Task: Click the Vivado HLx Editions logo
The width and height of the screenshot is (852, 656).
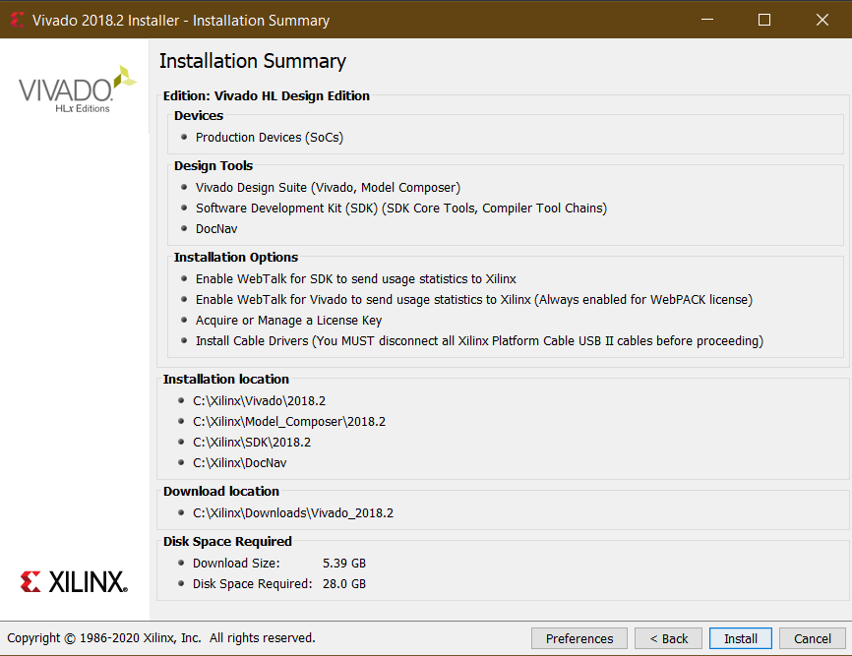Action: pos(77,89)
